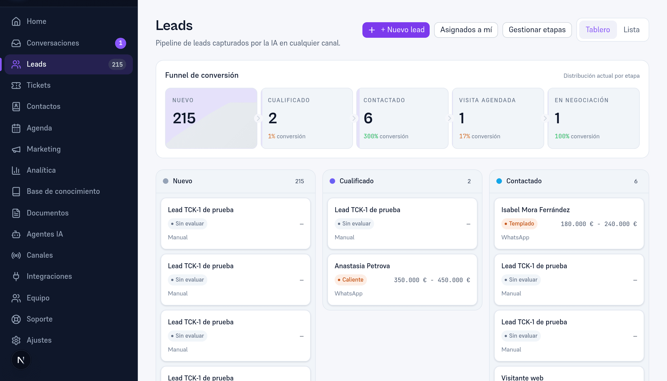This screenshot has height=381, width=667.
Task: Click the Documentos file icon
Action: (x=16, y=213)
